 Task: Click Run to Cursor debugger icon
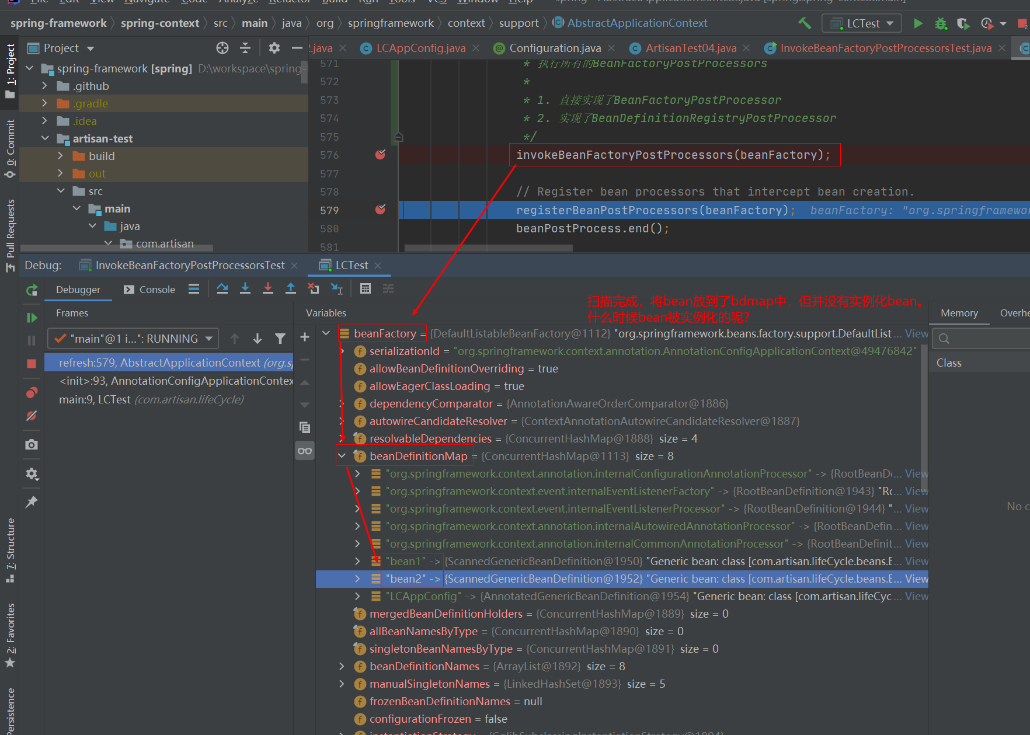point(337,288)
